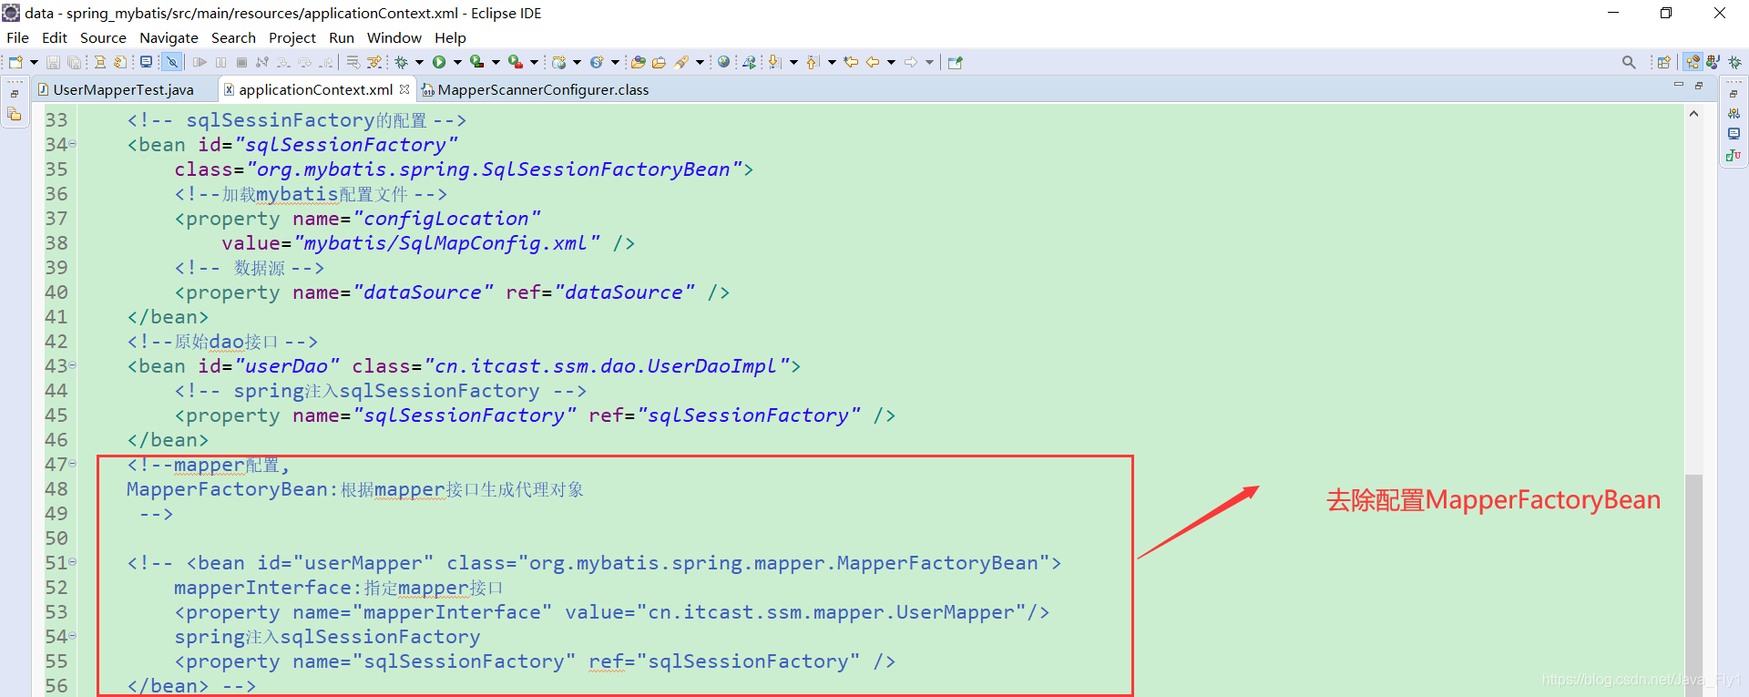Click the Package Explorer icon on left

(15, 114)
